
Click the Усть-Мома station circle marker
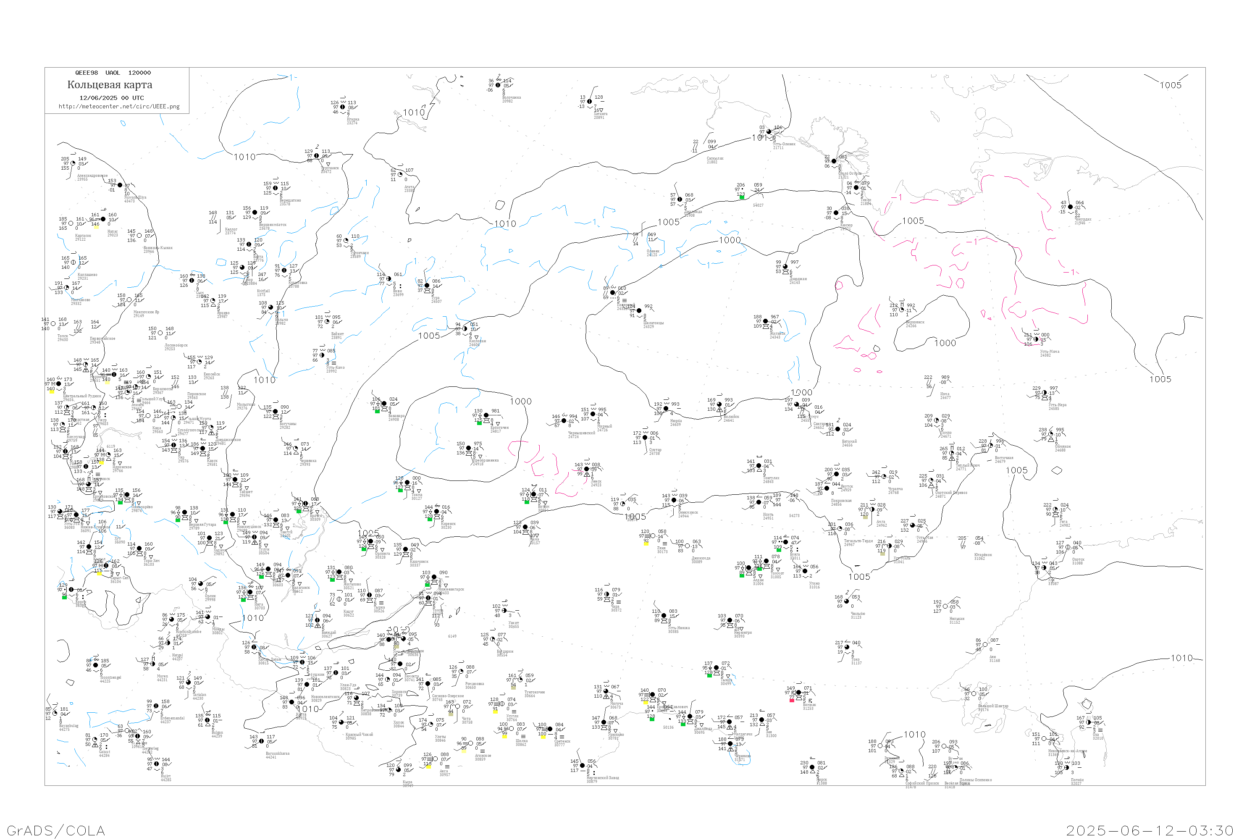coord(1036,339)
